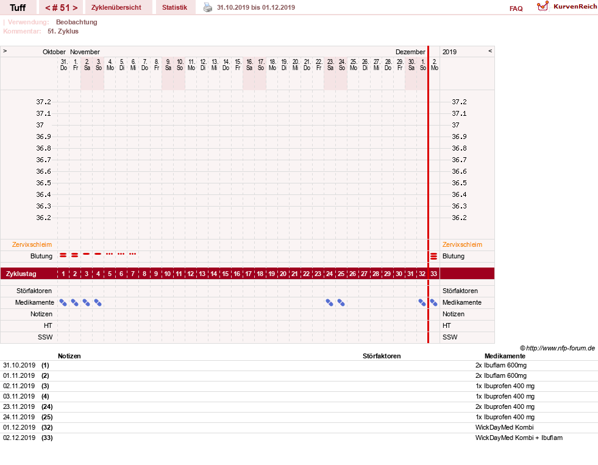Click medication pill icon on cycle day 2
The width and height of the screenshot is (598, 465).
pyautogui.click(x=75, y=303)
